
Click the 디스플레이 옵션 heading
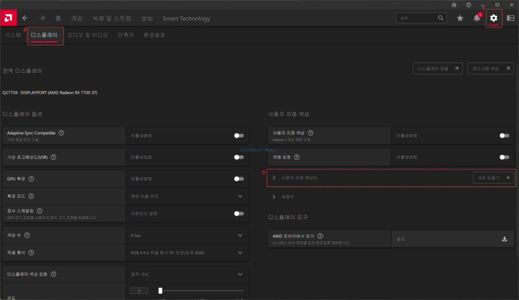22,114
